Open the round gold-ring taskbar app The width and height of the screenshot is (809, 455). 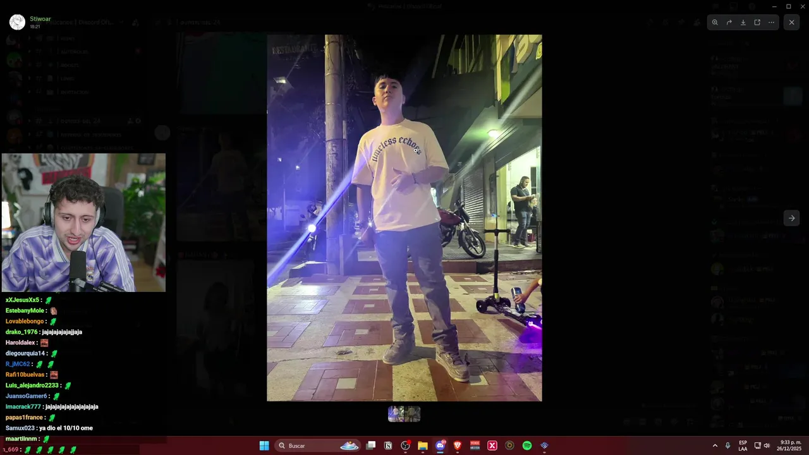pyautogui.click(x=509, y=446)
